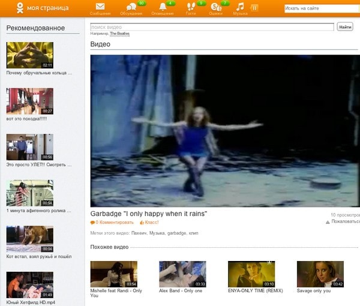Click the Класс! link text
Screen dimensions: 360x306
152,223
